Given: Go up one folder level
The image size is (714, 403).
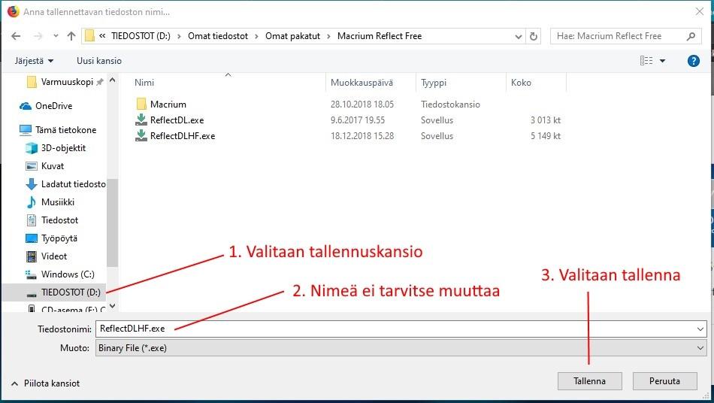Looking at the screenshot, I should (x=71, y=36).
